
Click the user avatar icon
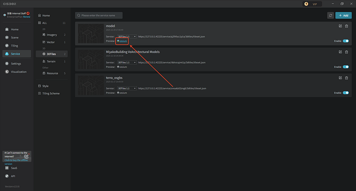tap(4, 15)
